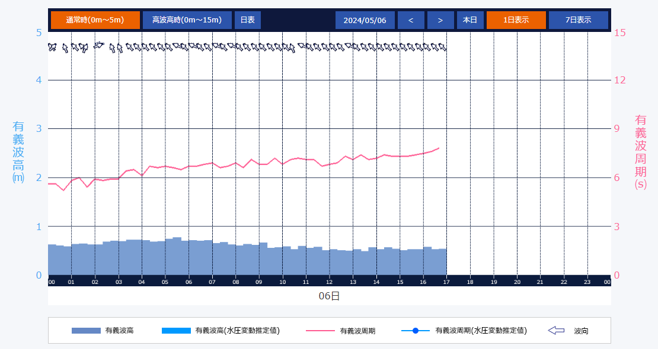Go to the previous day with the < button
The image size is (658, 349).
tap(411, 20)
